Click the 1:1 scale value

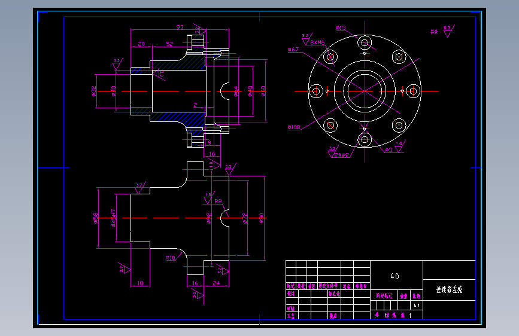point(417,306)
